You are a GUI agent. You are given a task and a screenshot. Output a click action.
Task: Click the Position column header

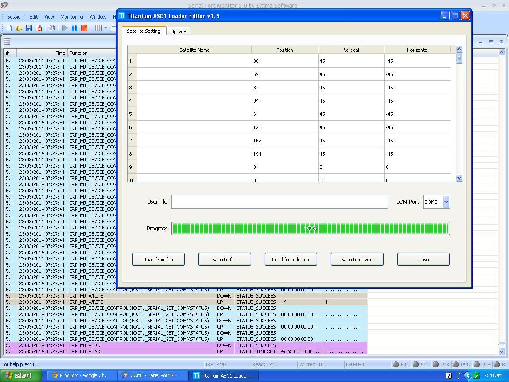(x=285, y=50)
